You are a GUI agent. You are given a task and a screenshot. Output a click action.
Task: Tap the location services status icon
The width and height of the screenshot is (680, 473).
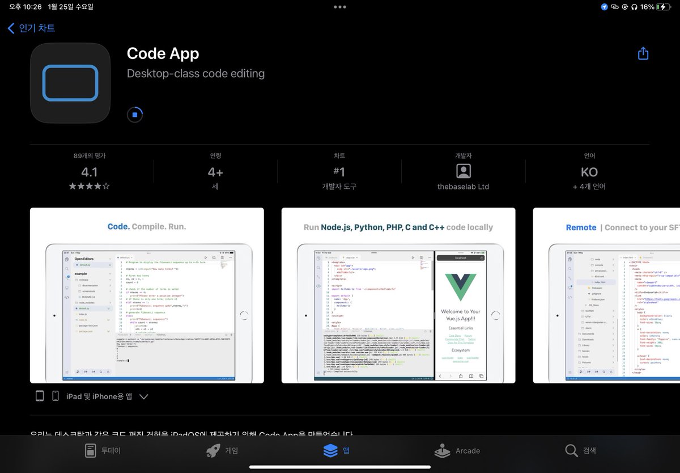pyautogui.click(x=604, y=7)
